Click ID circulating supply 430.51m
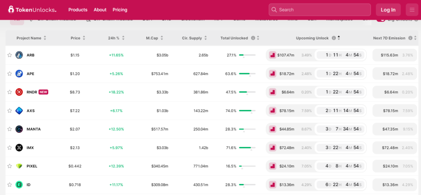This screenshot has height=195, width=421. pyautogui.click(x=201, y=185)
